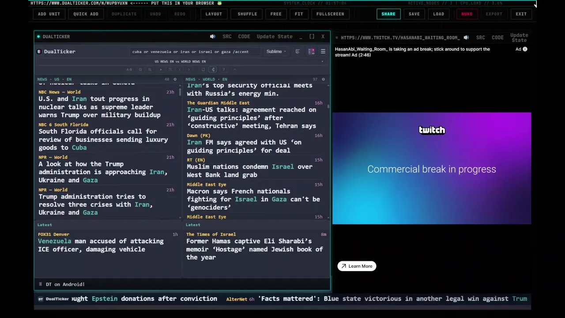Open South Florida luxury goods to Cuba headline
The image size is (565, 318).
103,140
